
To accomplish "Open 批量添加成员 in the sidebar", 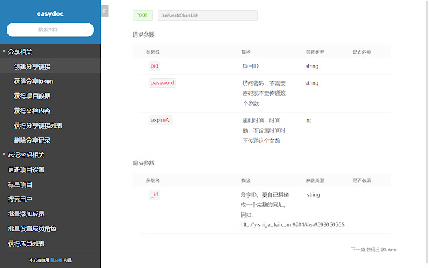I will pyautogui.click(x=26, y=214).
